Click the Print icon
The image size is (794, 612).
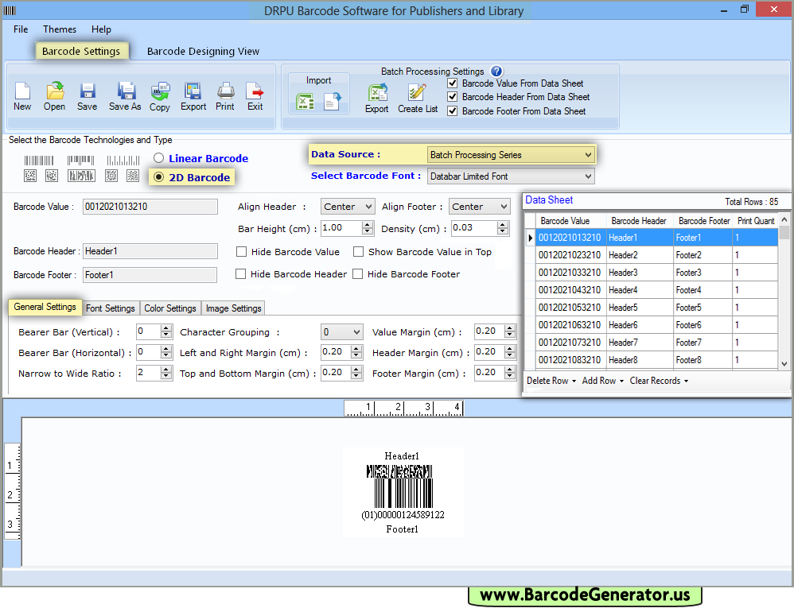[x=225, y=91]
